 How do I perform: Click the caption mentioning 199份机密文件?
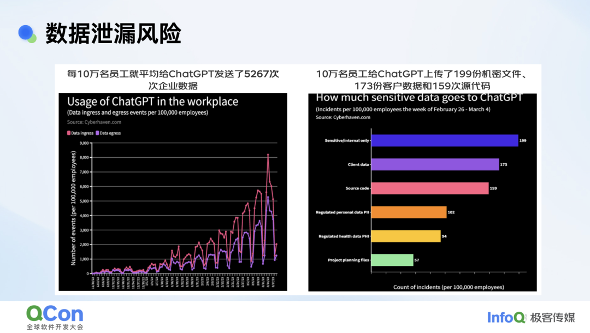(x=422, y=79)
